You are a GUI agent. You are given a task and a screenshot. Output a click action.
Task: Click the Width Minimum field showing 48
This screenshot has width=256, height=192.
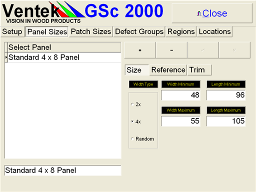coord(180,95)
